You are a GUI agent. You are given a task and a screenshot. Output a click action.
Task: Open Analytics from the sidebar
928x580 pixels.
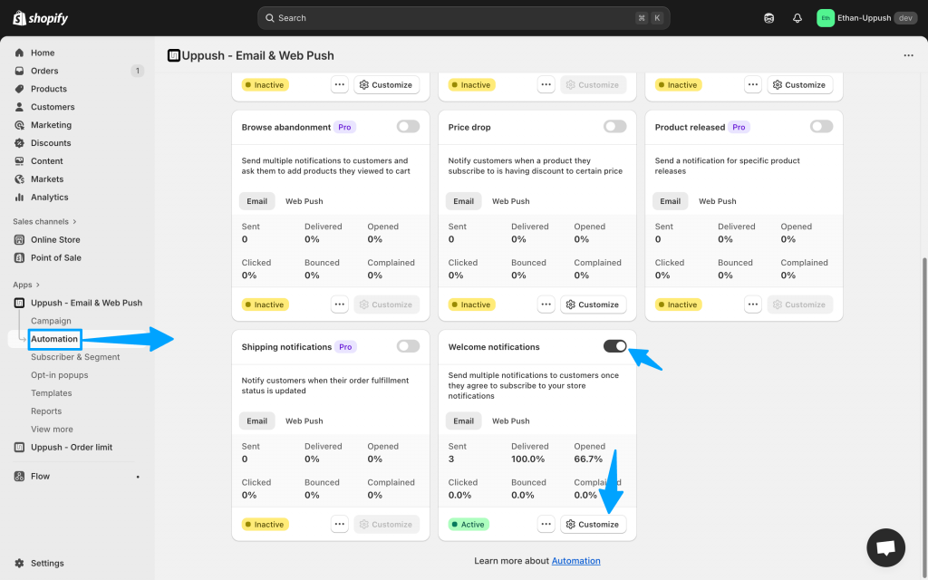pos(49,197)
